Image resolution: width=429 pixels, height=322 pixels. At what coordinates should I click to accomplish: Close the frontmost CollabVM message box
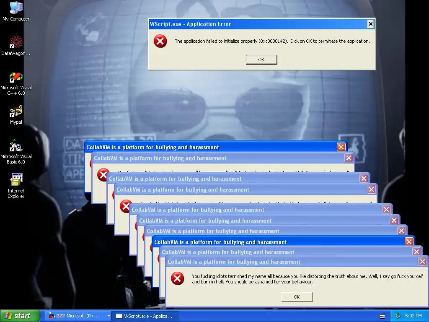(422, 262)
